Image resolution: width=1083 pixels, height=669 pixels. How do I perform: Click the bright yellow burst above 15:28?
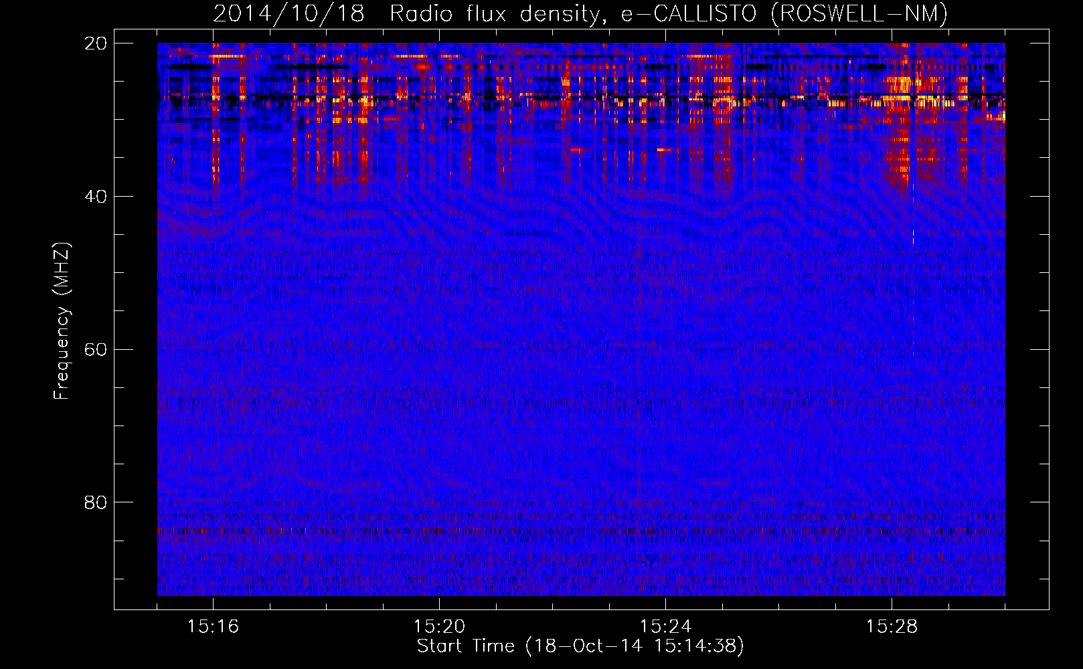pos(904,86)
